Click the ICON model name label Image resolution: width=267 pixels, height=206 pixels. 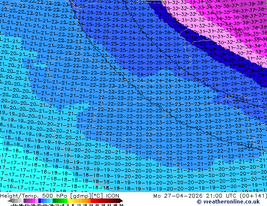tap(112, 196)
